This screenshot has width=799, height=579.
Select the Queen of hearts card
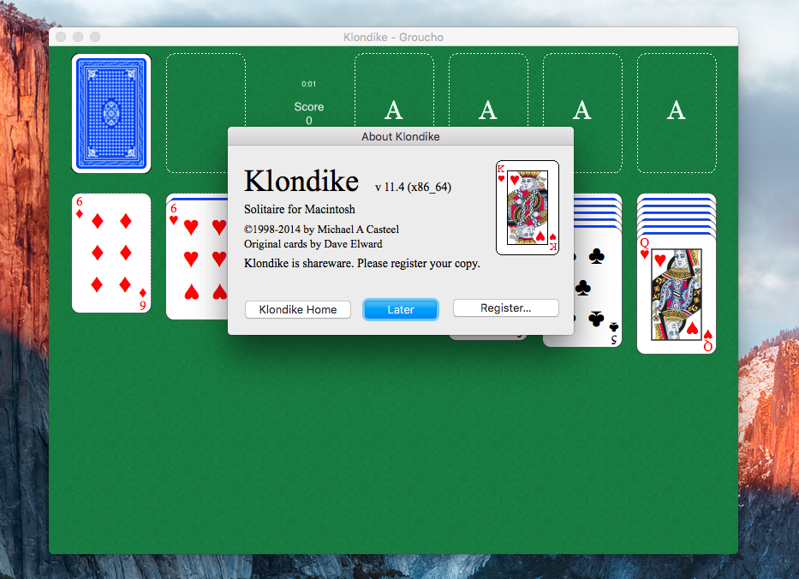click(x=677, y=295)
